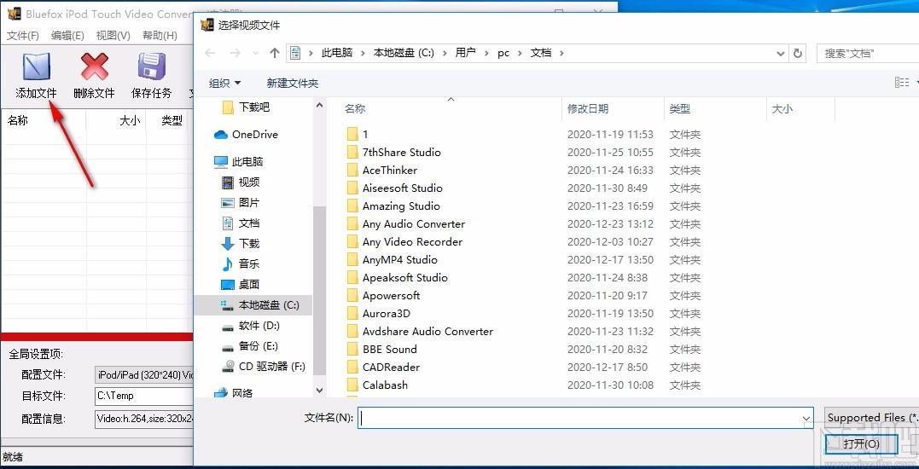Select the Apeaksoft Studio folder

(397, 277)
